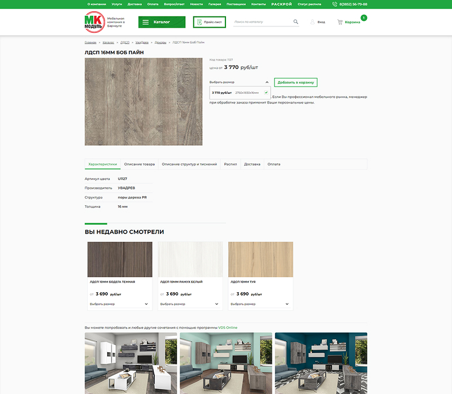Open the Бодега Темная product thumbnail
This screenshot has height=394, width=452.
(120, 259)
